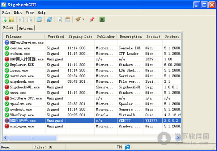Viewport: 217px width, 151px height.
Task: Click the red warning icon for SigcheckGUI.exe
Action: click(7, 87)
